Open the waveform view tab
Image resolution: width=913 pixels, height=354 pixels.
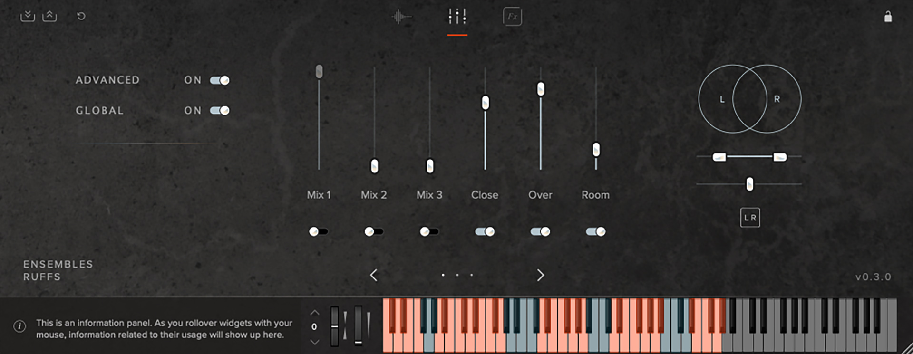(401, 17)
